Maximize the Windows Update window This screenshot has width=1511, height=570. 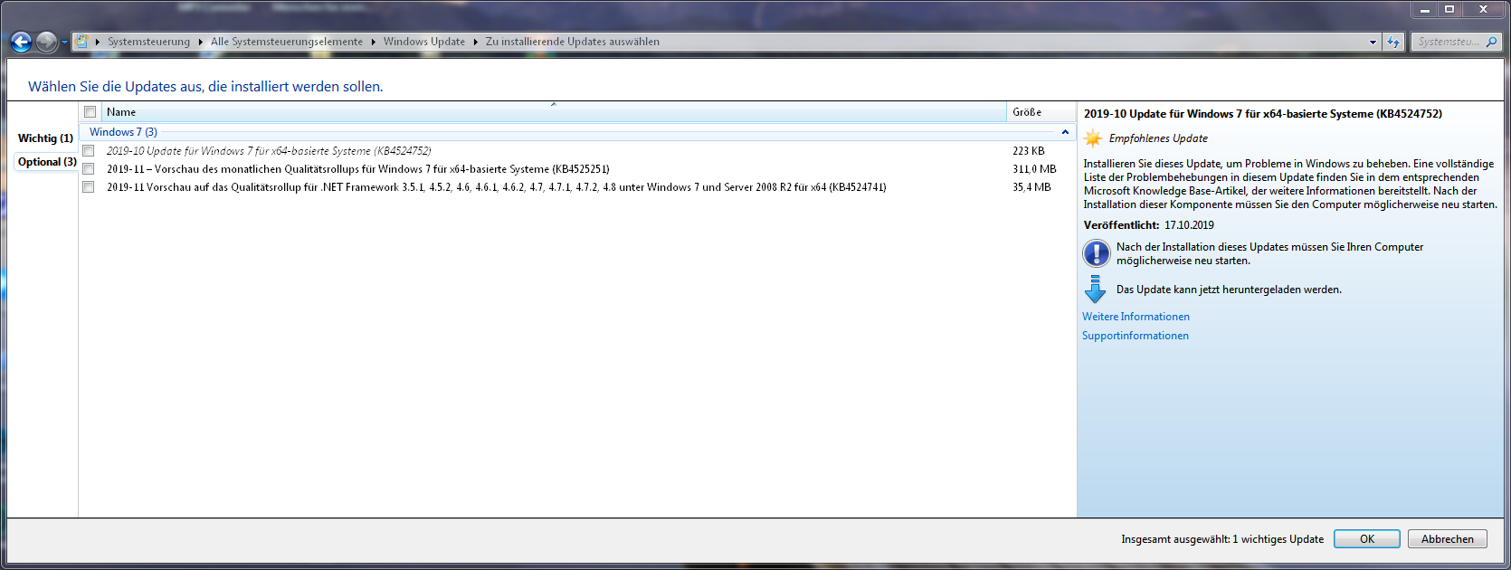coord(1449,9)
